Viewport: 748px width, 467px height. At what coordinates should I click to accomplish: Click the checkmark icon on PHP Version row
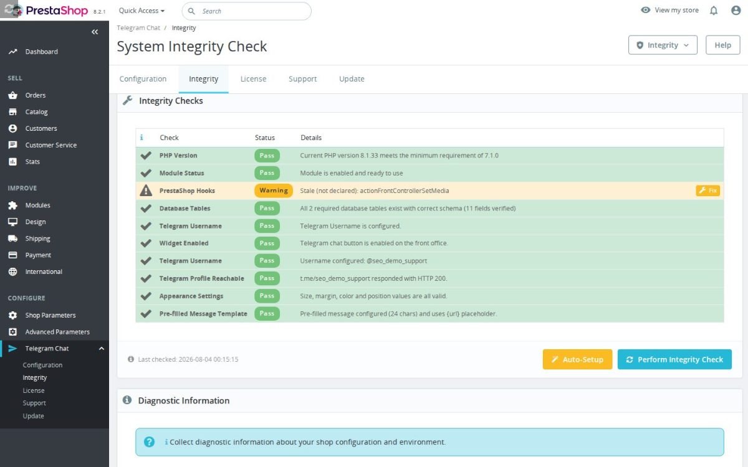coord(146,155)
